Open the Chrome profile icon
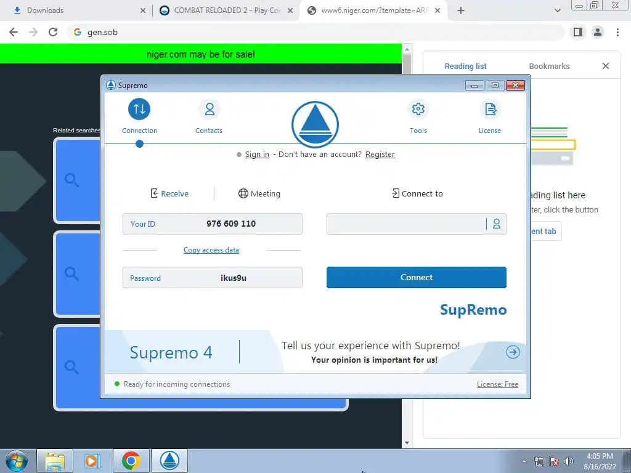 coord(598,32)
